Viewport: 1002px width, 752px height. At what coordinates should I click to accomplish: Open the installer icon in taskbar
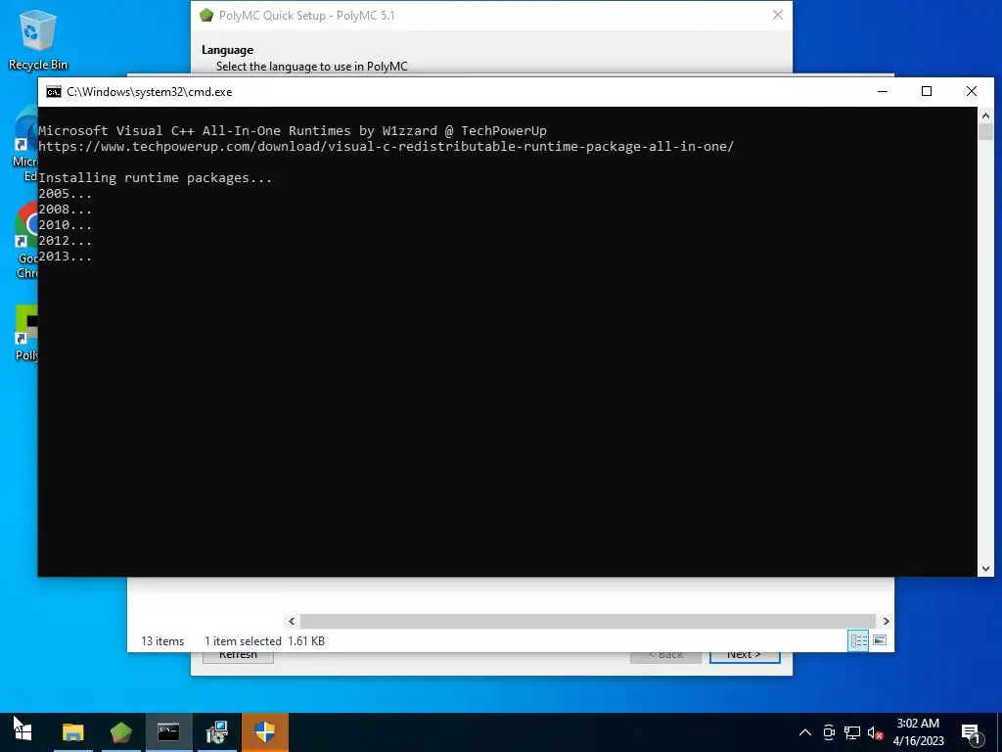(x=217, y=732)
